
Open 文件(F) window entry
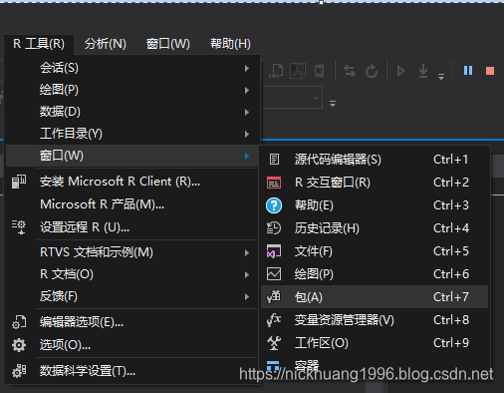pyautogui.click(x=375, y=251)
